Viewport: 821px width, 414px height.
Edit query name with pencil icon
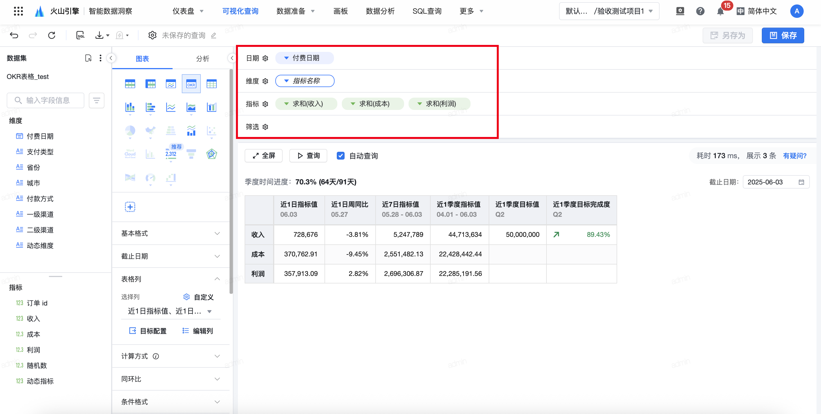coord(214,35)
